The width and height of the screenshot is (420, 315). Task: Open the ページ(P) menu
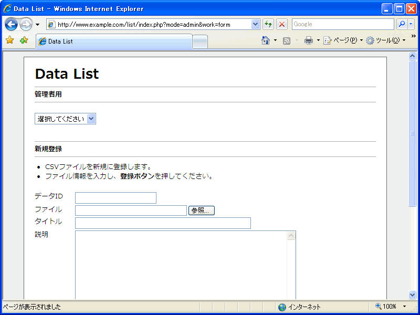click(341, 40)
